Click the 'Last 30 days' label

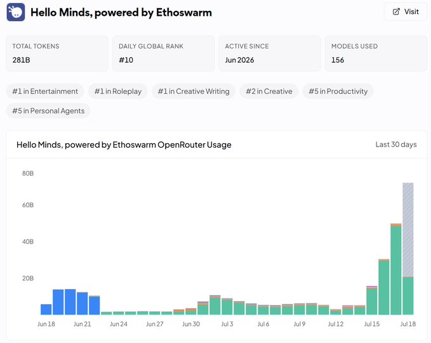coord(396,145)
